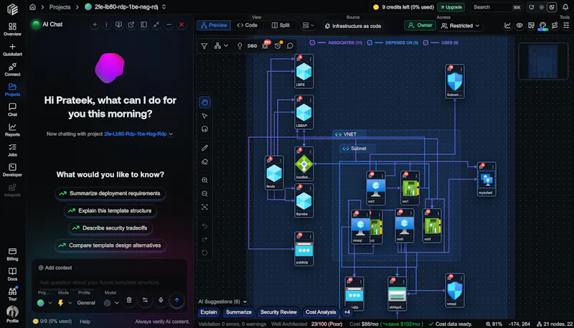Screen dimensions: 574x328
Task: Start a new AI chat with plus icon
Action: pyautogui.click(x=95, y=24)
